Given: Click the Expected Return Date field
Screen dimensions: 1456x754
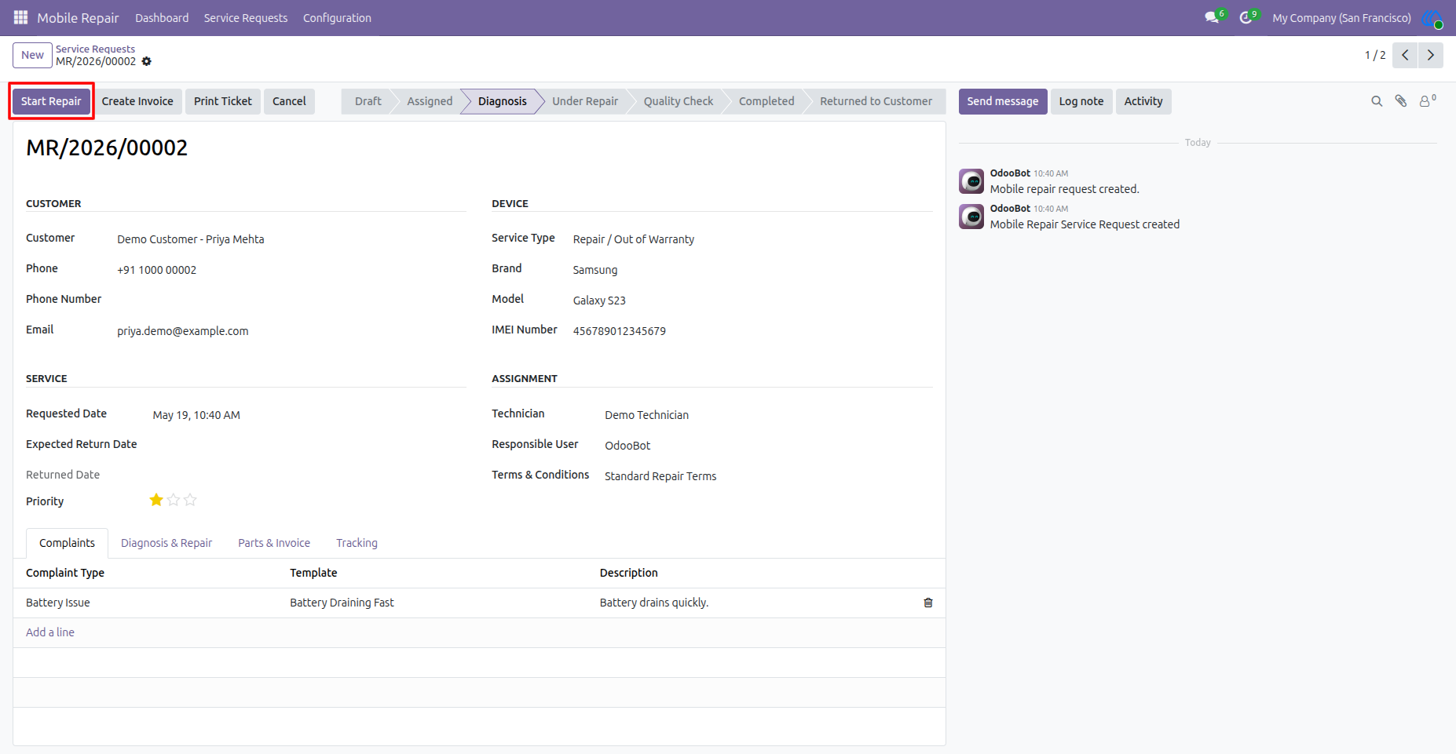Looking at the screenshot, I should coord(309,445).
